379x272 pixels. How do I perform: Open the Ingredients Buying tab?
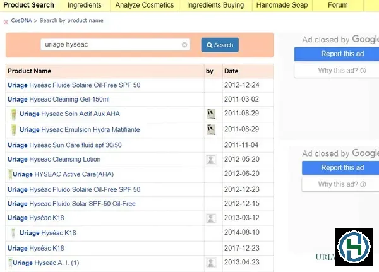(215, 5)
